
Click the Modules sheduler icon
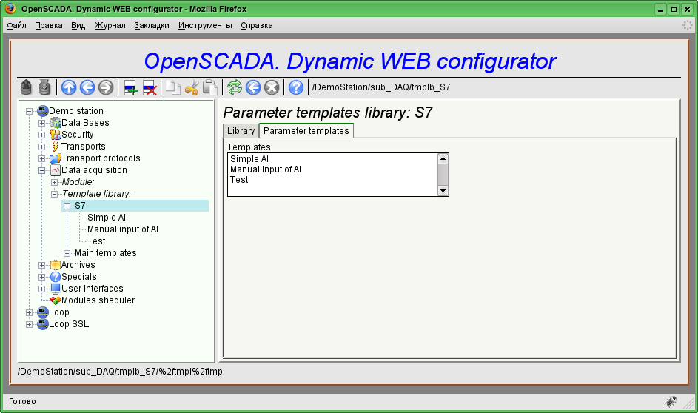[x=56, y=300]
